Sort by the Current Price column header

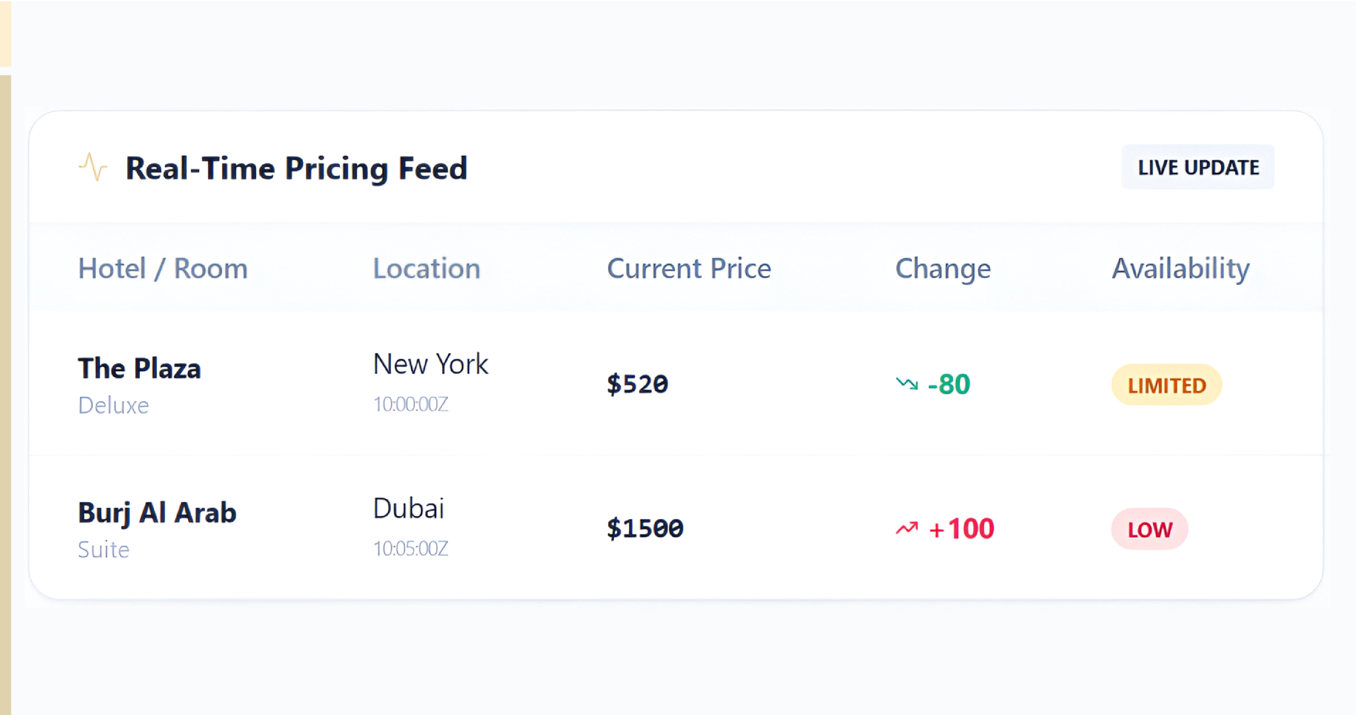(x=689, y=268)
